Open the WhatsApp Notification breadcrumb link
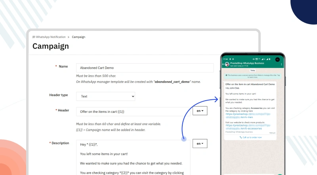The image size is (317, 175). [51, 37]
